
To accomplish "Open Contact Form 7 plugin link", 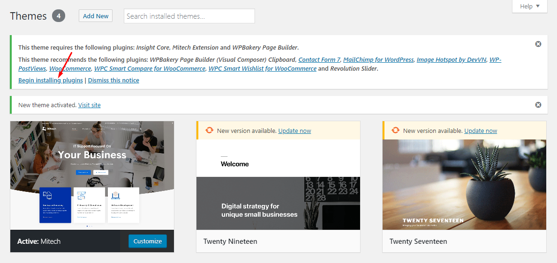I will click(319, 59).
